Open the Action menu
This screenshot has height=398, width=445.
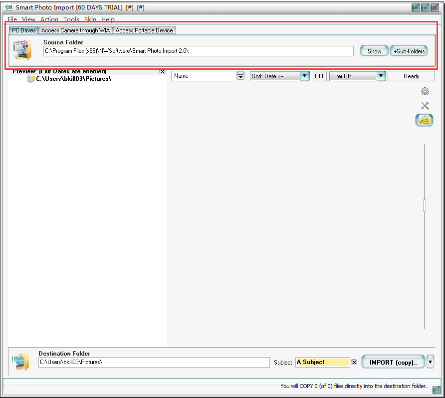point(49,19)
